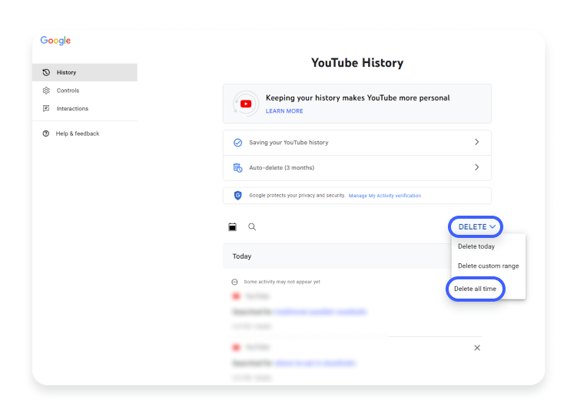Choose Delete today option
This screenshot has height=416, width=577.
coord(476,246)
